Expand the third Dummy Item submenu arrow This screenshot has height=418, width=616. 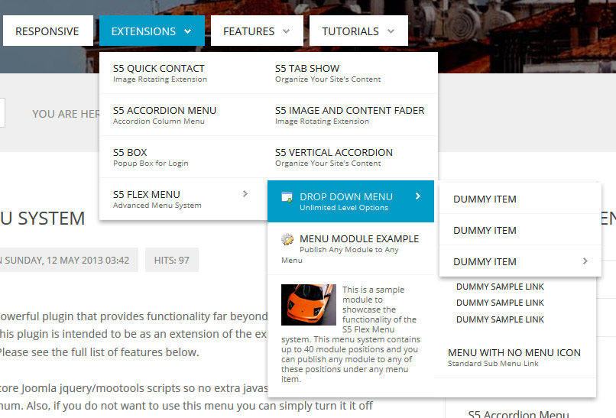tap(585, 261)
